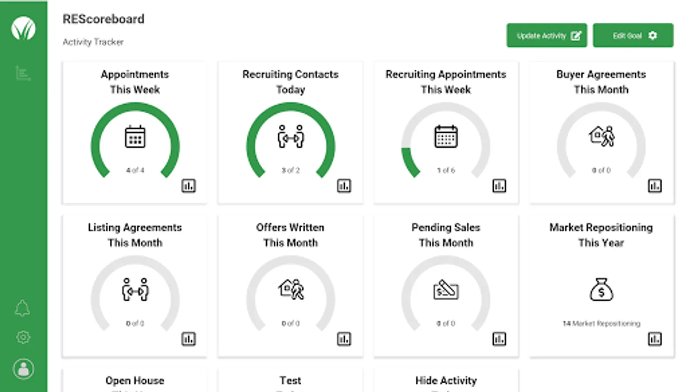Image resolution: width=687 pixels, height=392 pixels.
Task: Open bar chart for Pending Sales card
Action: coord(499,339)
